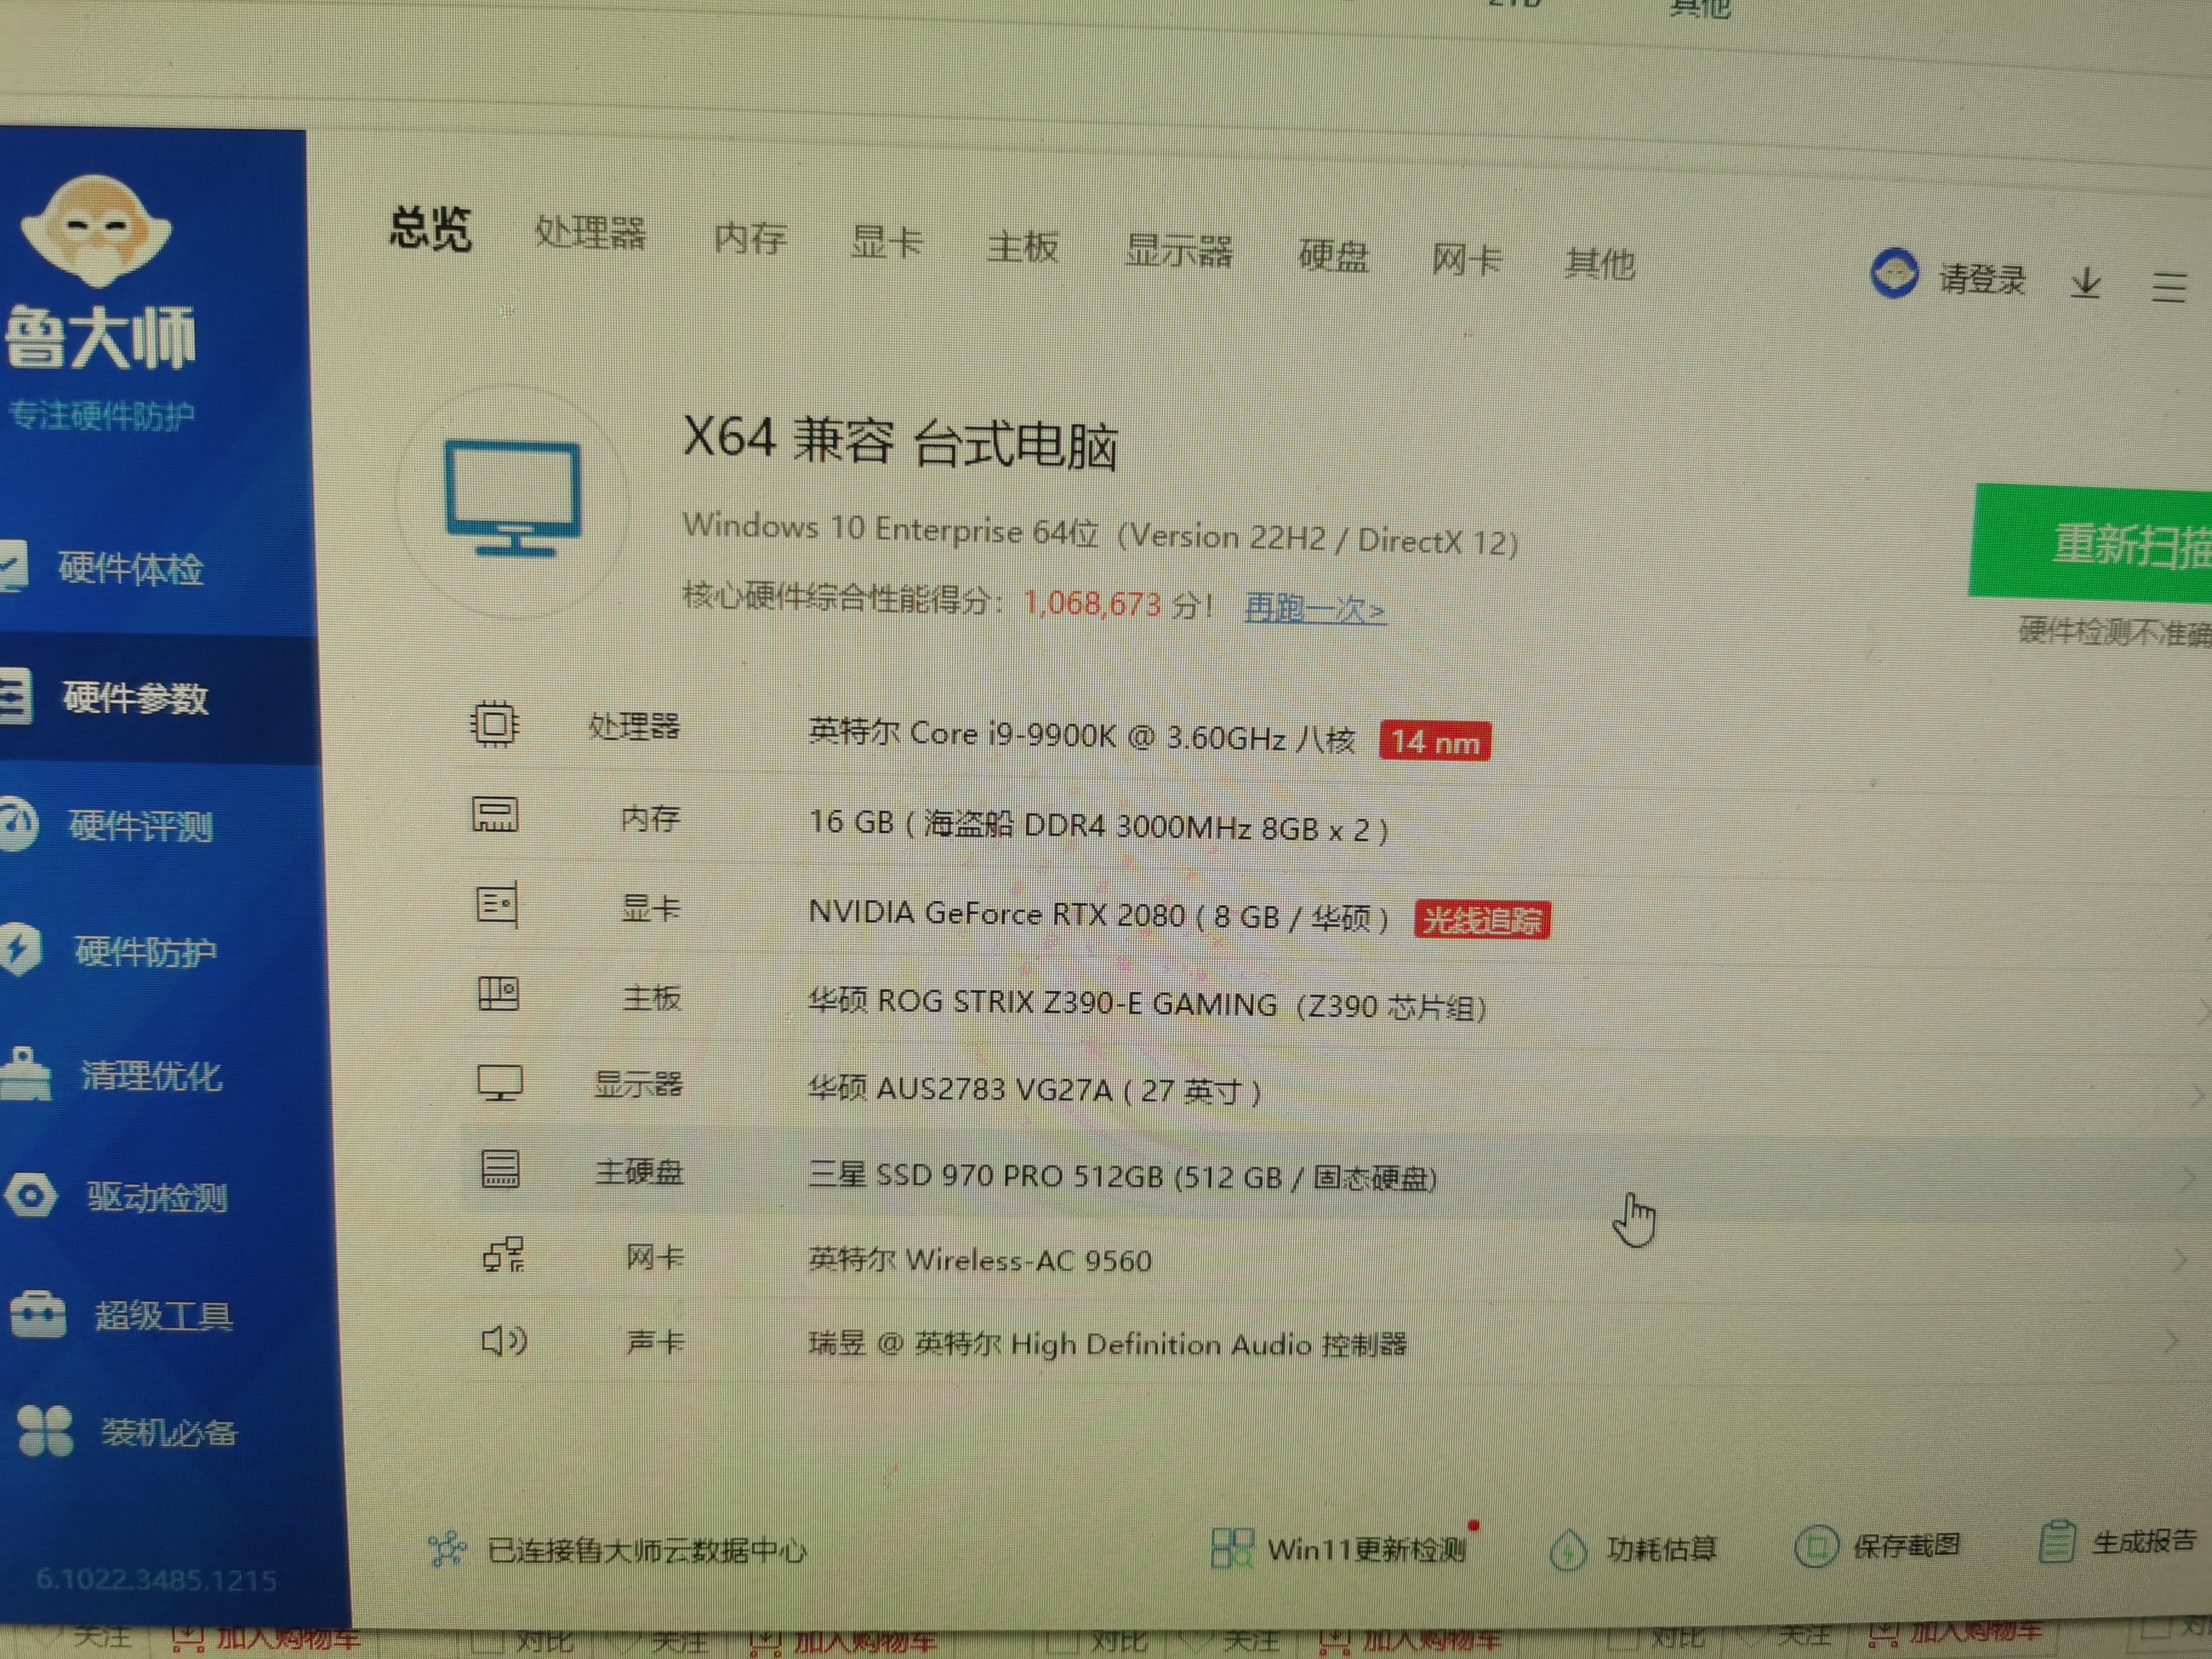The image size is (2212, 1659).
Task: Click 三星 SSD 970 PRO 512GB text
Action: (1123, 1177)
